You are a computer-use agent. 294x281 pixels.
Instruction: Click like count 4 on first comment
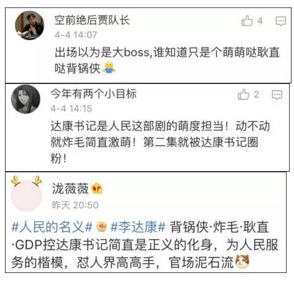(x=260, y=21)
